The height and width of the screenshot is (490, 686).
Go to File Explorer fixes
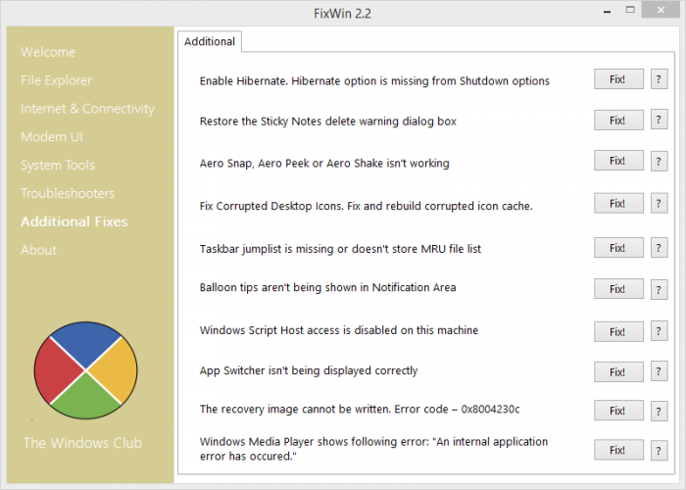56,80
